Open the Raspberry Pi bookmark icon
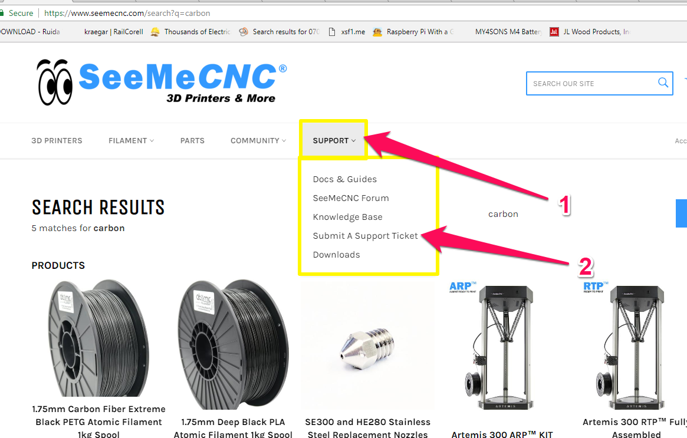Viewport: 687px width, 438px height. tap(377, 31)
